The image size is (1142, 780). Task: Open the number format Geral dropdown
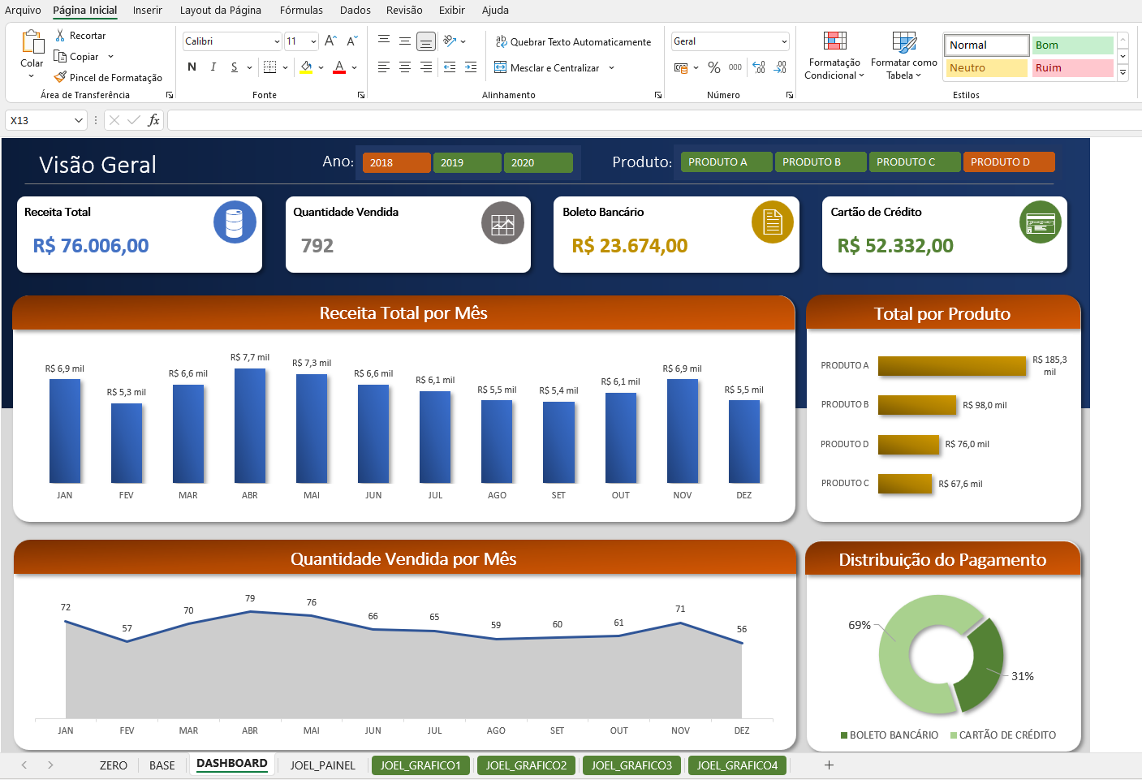click(x=784, y=41)
